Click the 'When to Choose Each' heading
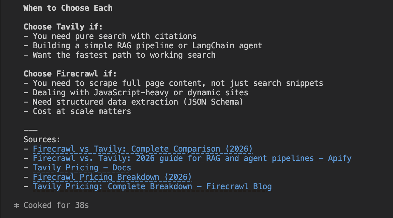This screenshot has height=218, width=393. (68, 8)
